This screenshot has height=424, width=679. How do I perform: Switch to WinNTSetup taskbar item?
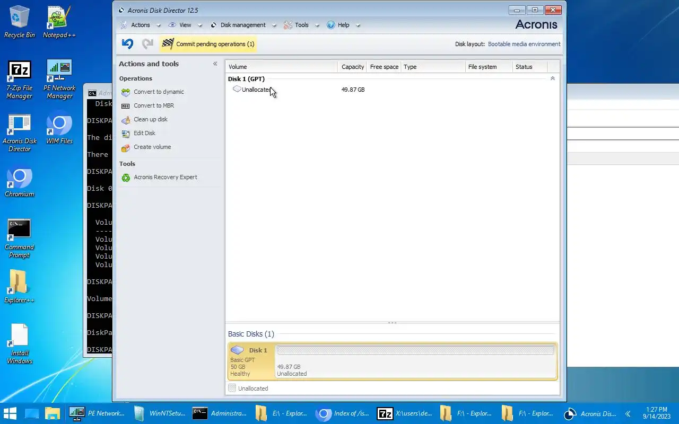pyautogui.click(x=159, y=413)
